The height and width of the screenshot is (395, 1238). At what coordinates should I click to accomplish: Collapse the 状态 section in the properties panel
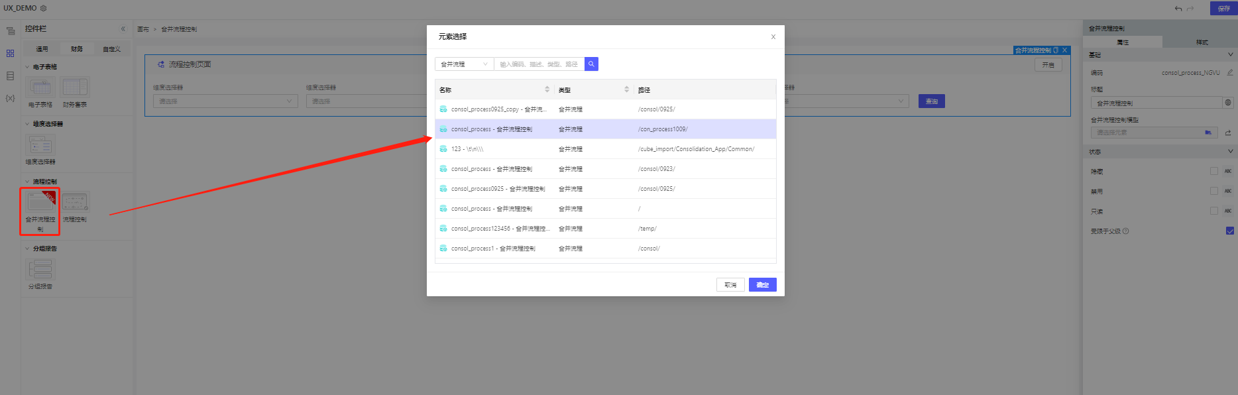[1230, 152]
